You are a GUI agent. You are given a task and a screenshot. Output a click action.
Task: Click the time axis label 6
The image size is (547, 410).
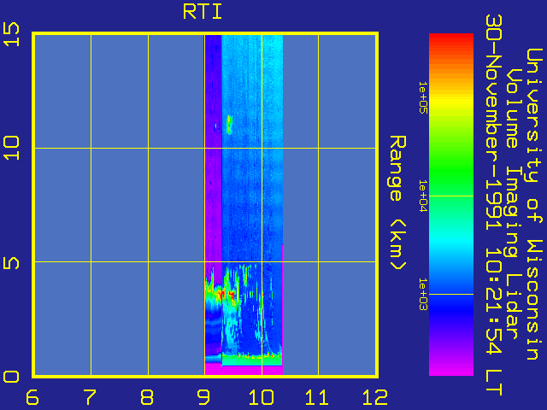pos(32,397)
